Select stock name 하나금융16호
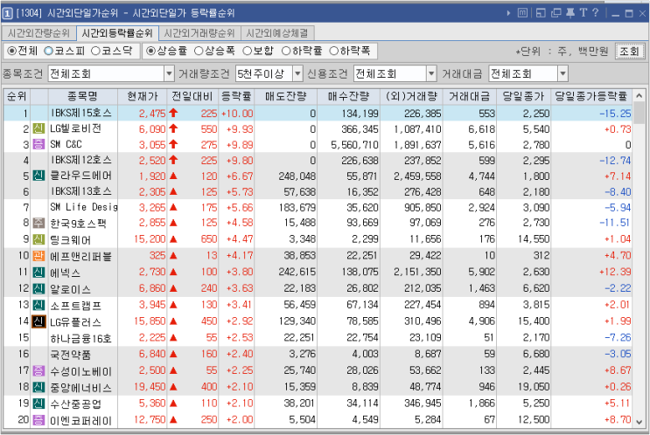The height and width of the screenshot is (435, 650). [x=80, y=338]
